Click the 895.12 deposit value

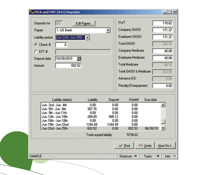[x=113, y=117]
